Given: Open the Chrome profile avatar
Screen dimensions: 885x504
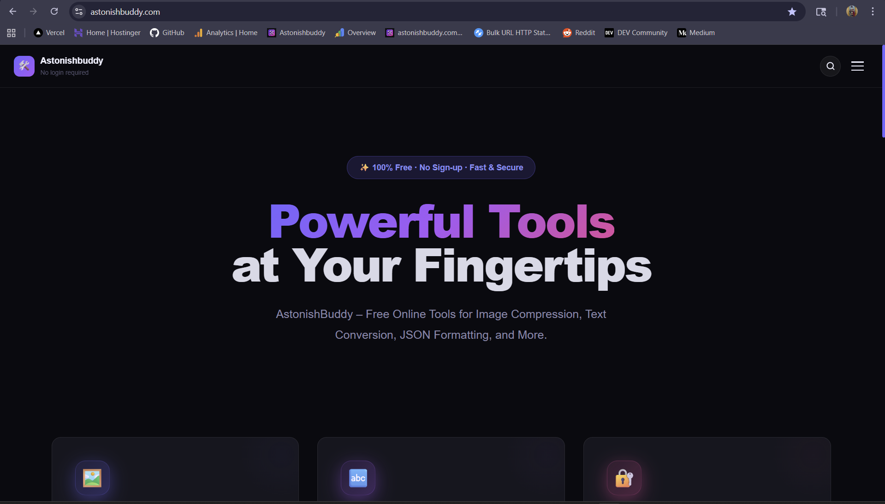Looking at the screenshot, I should (x=852, y=12).
